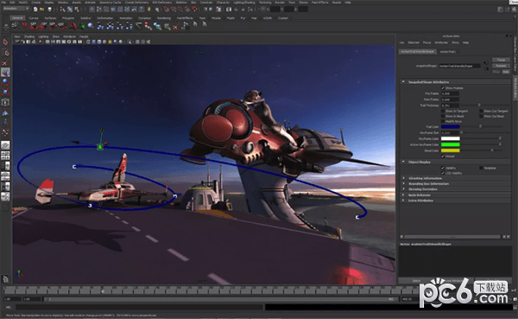The width and height of the screenshot is (518, 319).
Task: Click the viewport smooth shade sphere icon
Action: [x=99, y=42]
